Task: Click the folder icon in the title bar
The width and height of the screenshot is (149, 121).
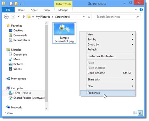Action: [3, 3]
